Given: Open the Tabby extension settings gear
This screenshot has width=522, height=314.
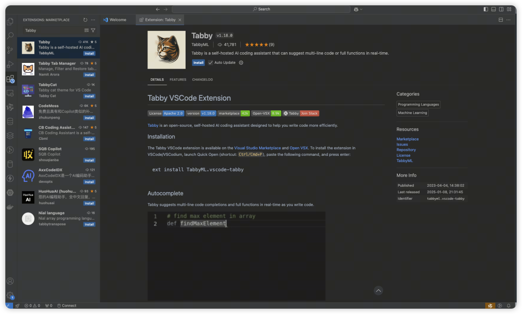Looking at the screenshot, I should click(241, 63).
